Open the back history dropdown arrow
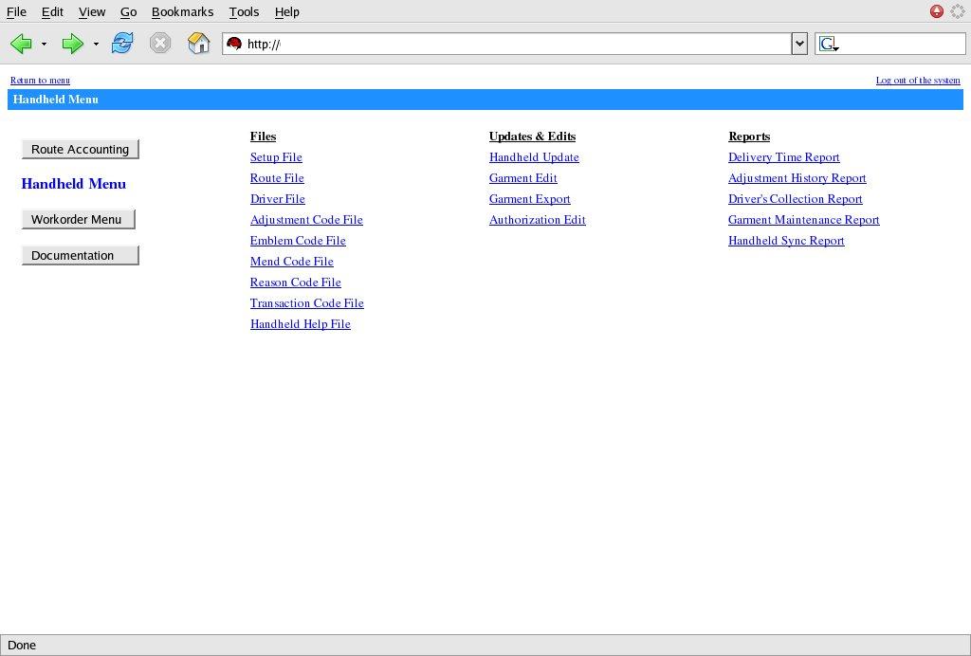 coord(44,44)
